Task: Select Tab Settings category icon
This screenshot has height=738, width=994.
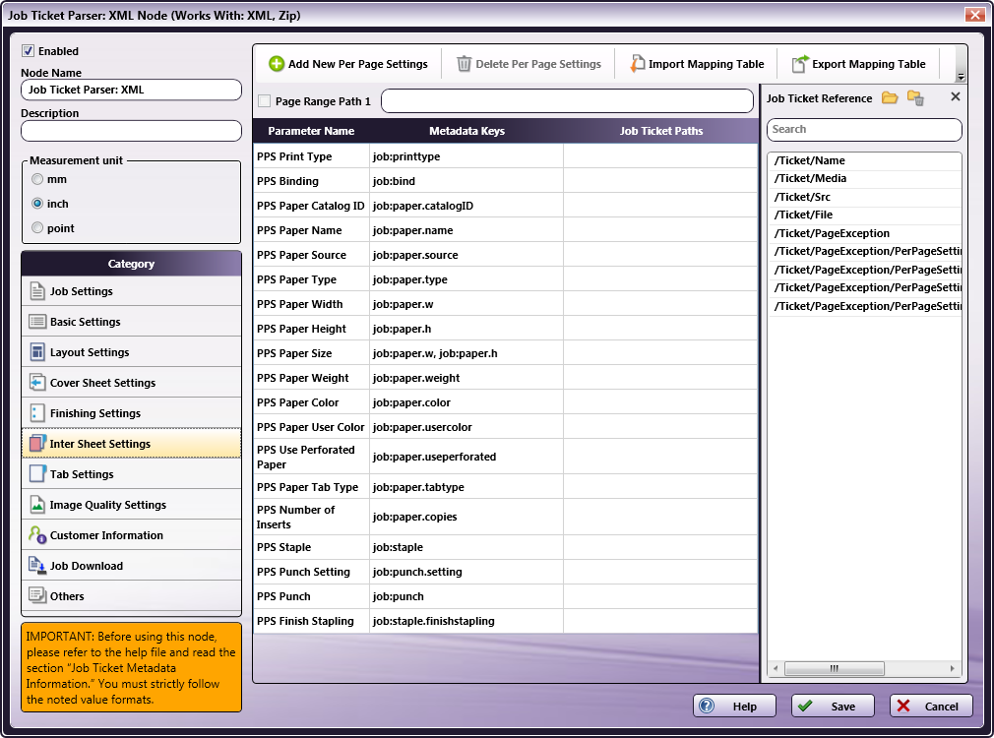Action: click(37, 473)
